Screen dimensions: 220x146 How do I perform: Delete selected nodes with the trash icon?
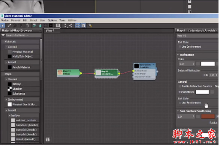tap(27, 26)
